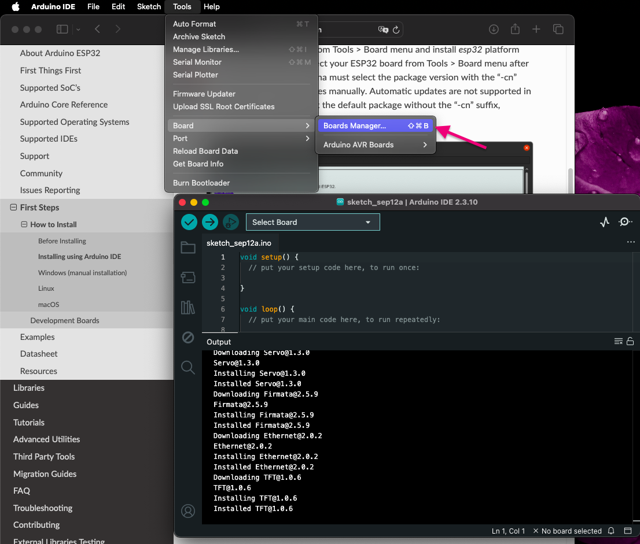Open browser downloads icon

click(x=494, y=29)
